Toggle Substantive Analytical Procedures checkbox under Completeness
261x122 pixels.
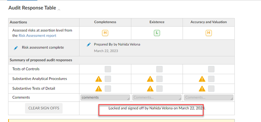pyautogui.click(x=108, y=79)
